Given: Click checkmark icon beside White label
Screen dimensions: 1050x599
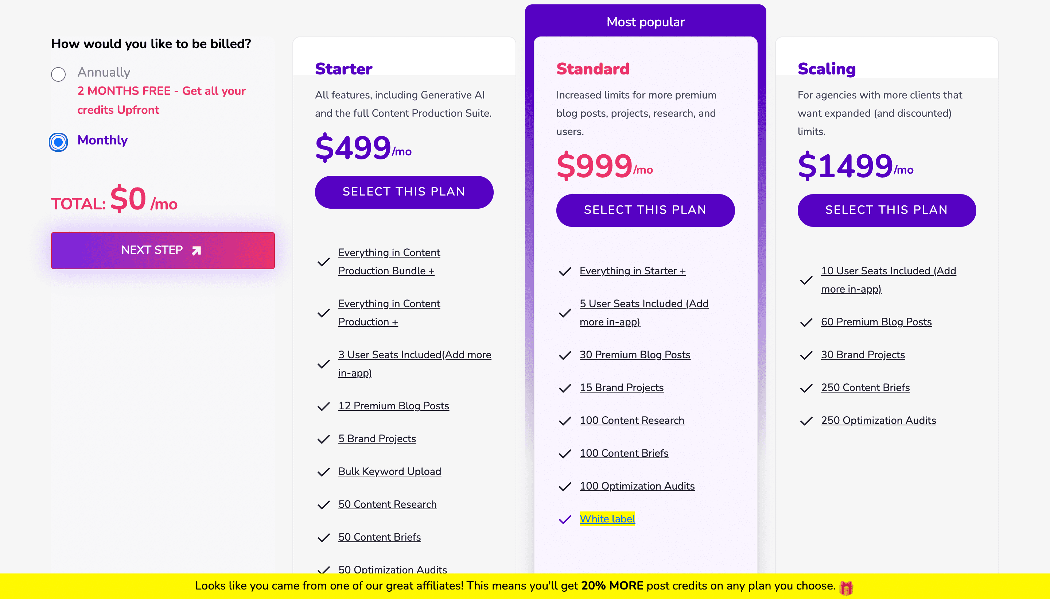Looking at the screenshot, I should point(565,519).
